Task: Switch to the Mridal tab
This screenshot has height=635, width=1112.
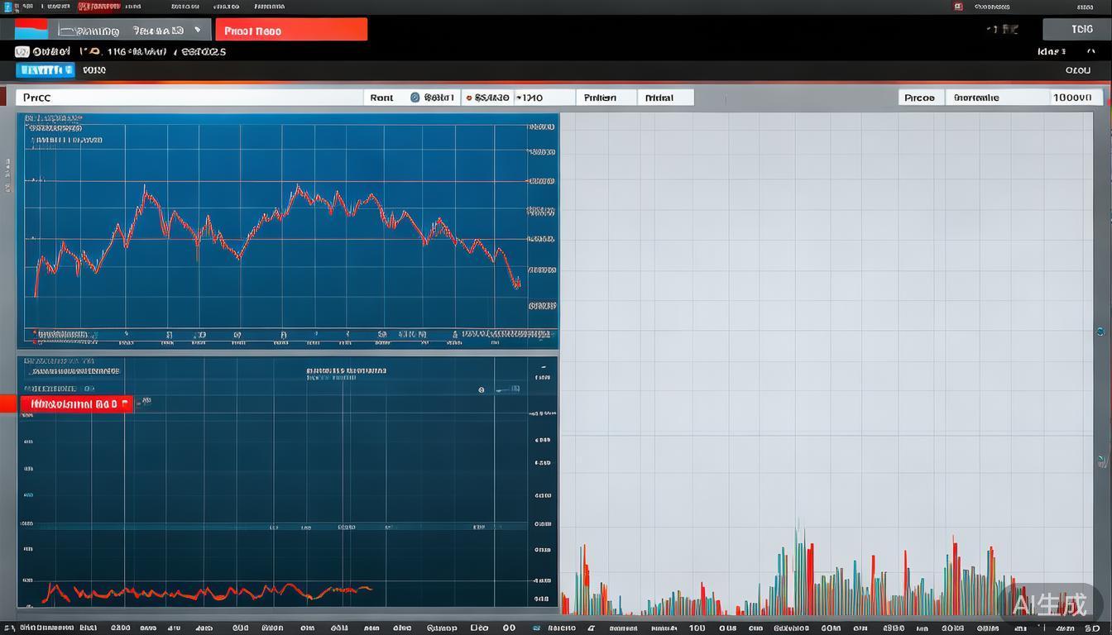Action: [659, 98]
